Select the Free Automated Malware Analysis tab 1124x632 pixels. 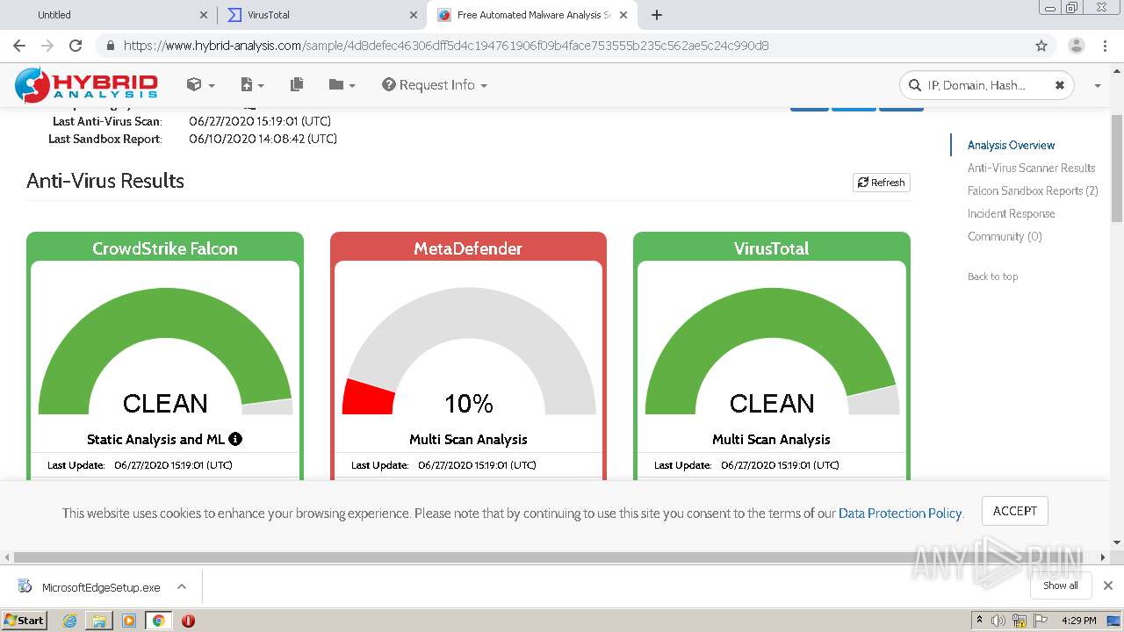click(x=531, y=15)
